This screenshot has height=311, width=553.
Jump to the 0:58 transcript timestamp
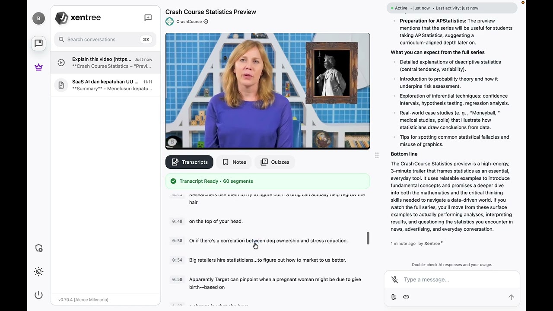[x=177, y=279]
